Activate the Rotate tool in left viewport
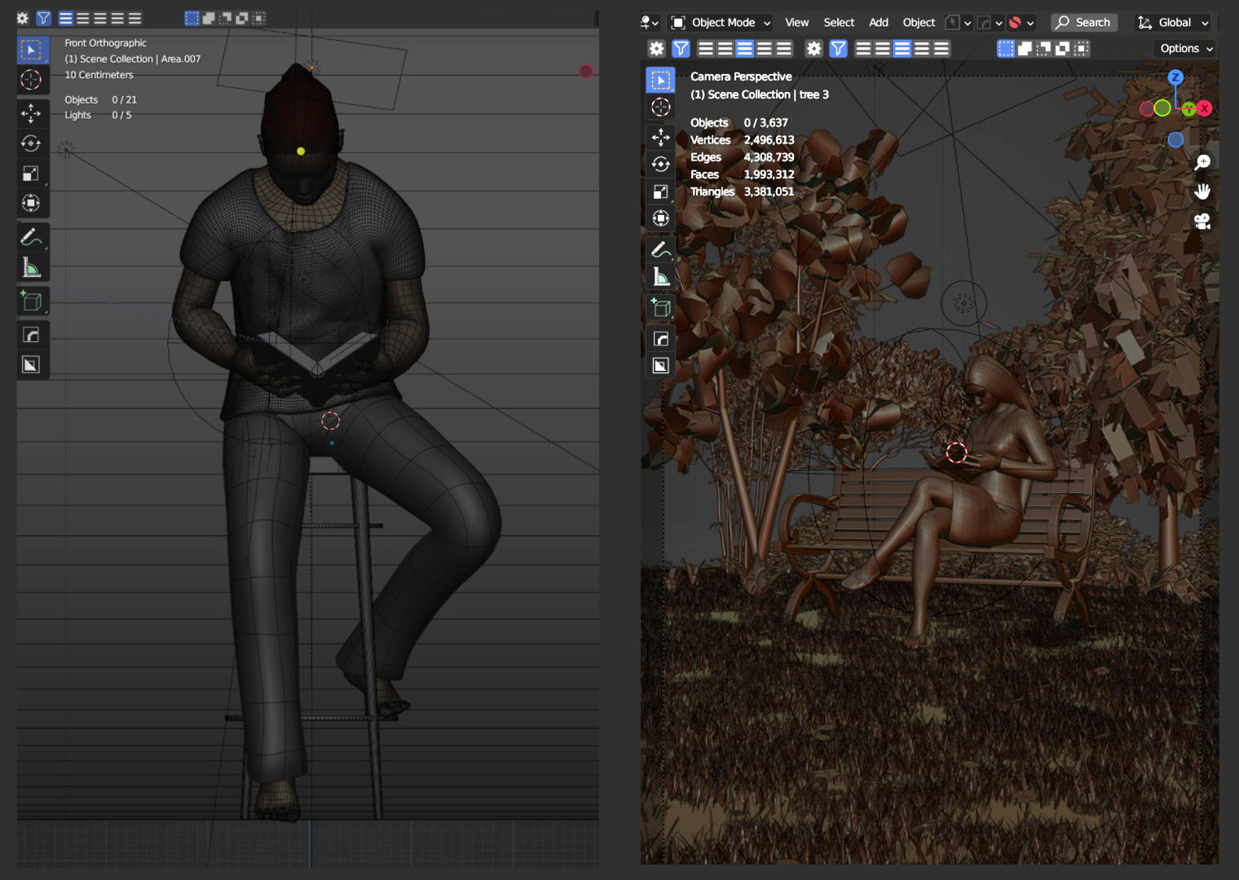Viewport: 1239px width, 880px height. click(x=31, y=143)
